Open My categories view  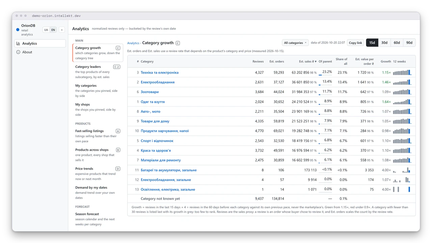98,90
